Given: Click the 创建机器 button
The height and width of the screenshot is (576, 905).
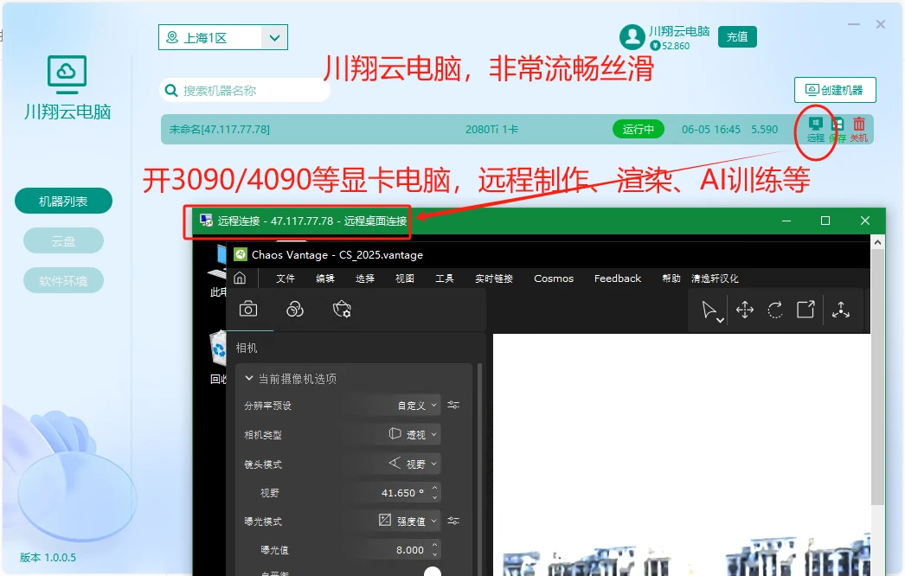Looking at the screenshot, I should 835,90.
